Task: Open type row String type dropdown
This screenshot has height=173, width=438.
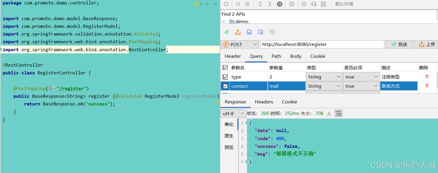Action: click(x=323, y=77)
